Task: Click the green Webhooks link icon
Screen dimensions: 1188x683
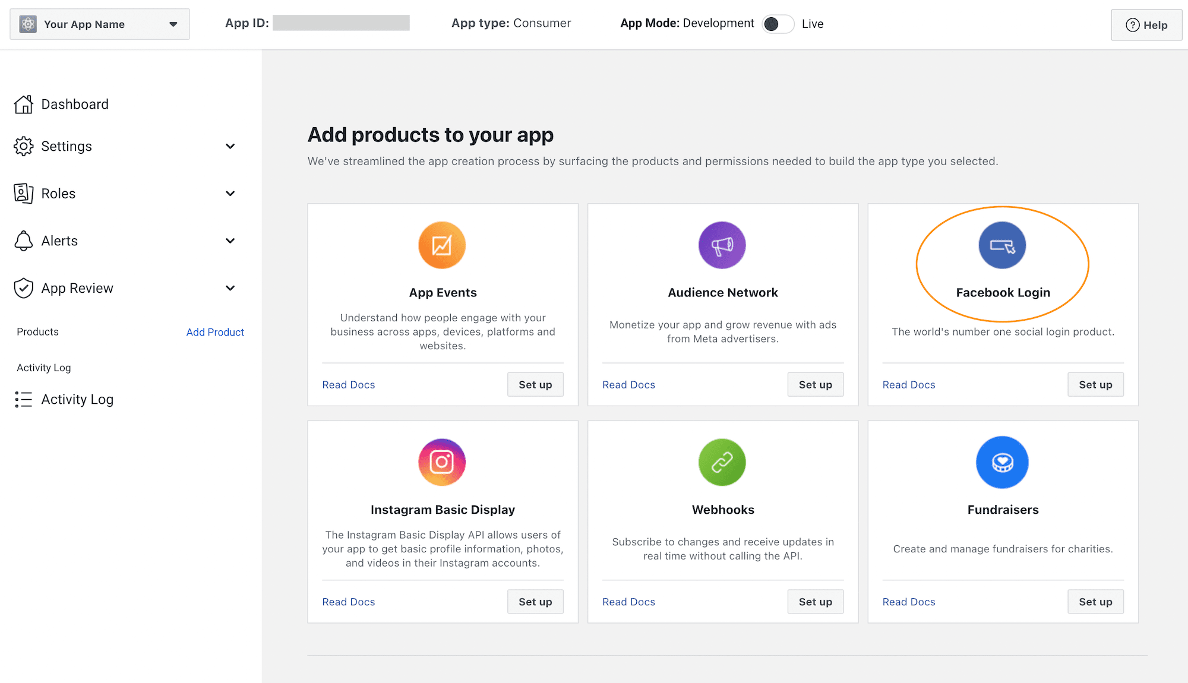Action: [x=722, y=462]
